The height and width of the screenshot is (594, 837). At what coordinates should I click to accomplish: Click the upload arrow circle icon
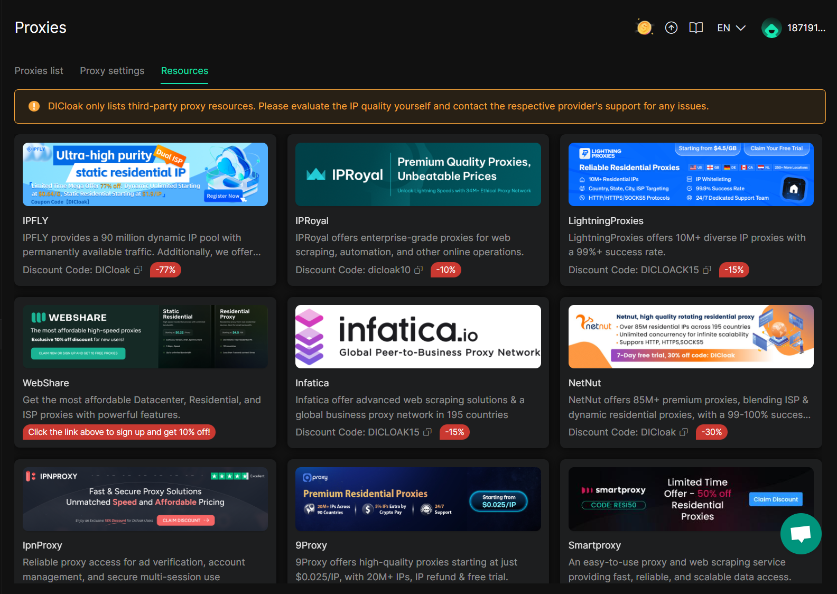(x=671, y=28)
